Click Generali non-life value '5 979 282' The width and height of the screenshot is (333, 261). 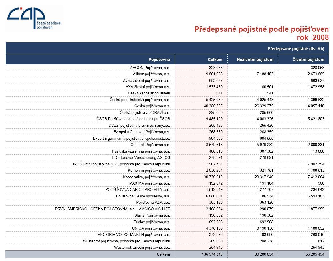(265, 145)
